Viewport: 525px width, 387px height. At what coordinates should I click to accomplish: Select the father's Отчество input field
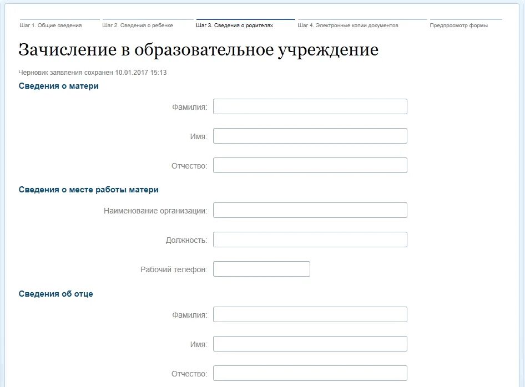[310, 373]
